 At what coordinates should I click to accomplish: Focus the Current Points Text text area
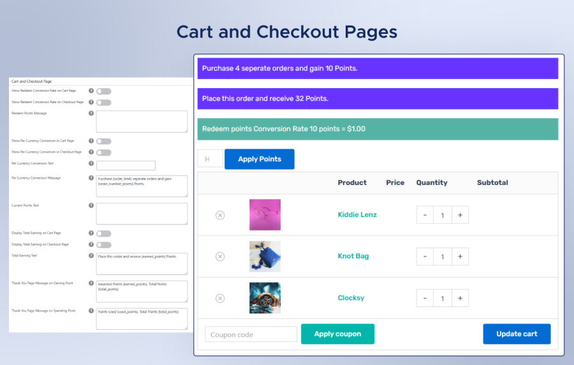point(142,214)
